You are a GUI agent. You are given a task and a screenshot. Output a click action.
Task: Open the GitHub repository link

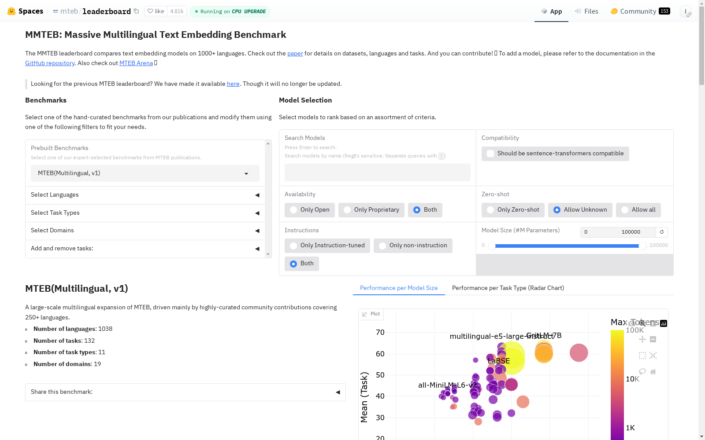click(50, 63)
